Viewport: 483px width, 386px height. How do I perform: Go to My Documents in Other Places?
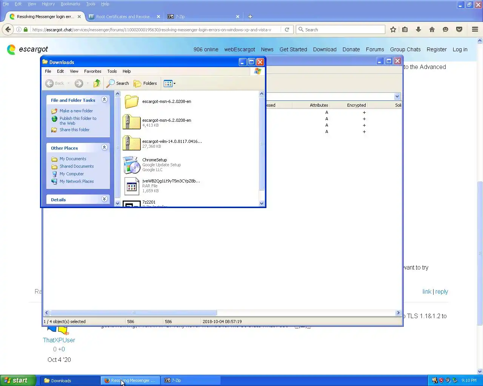pos(69,159)
